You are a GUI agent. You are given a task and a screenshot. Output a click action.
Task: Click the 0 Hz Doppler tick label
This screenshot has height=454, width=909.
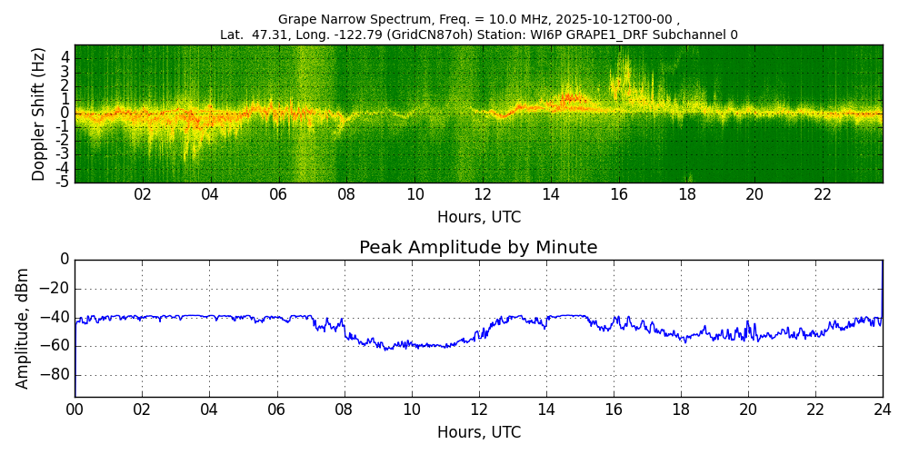point(65,113)
